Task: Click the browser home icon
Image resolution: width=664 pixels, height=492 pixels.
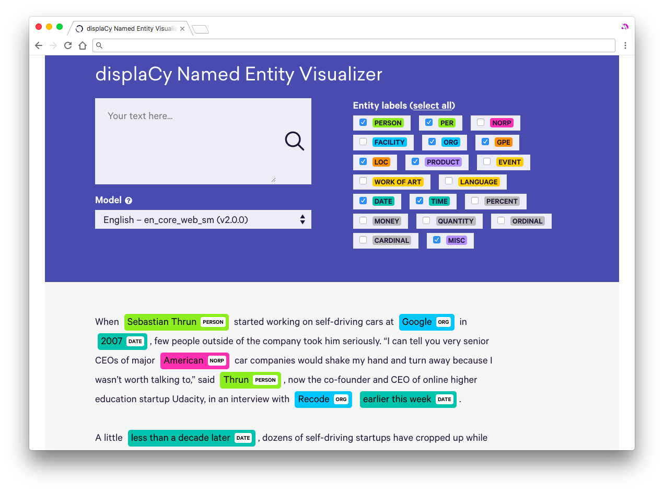Action: pos(83,45)
